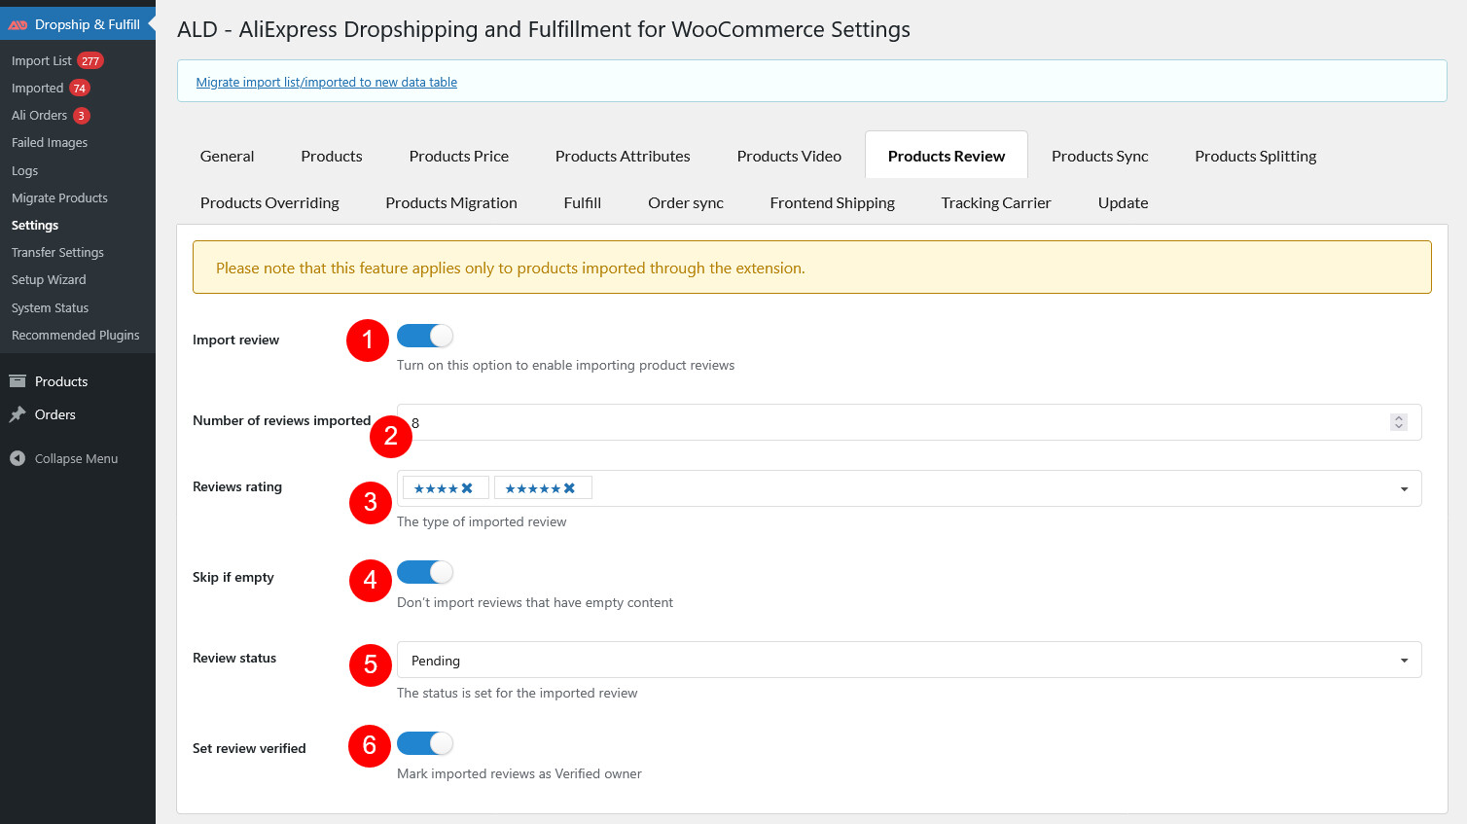Click the Collapse Menu arrow icon

(x=18, y=458)
